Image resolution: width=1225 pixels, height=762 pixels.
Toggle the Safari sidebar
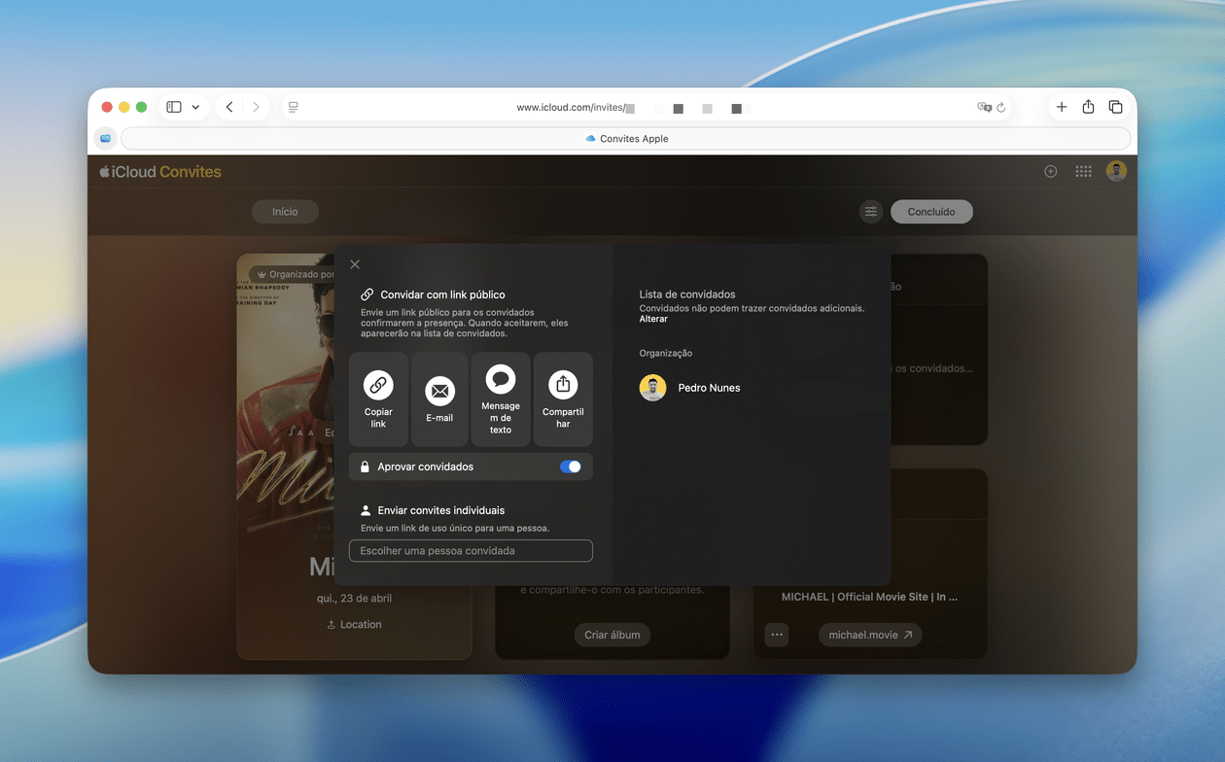pos(174,107)
